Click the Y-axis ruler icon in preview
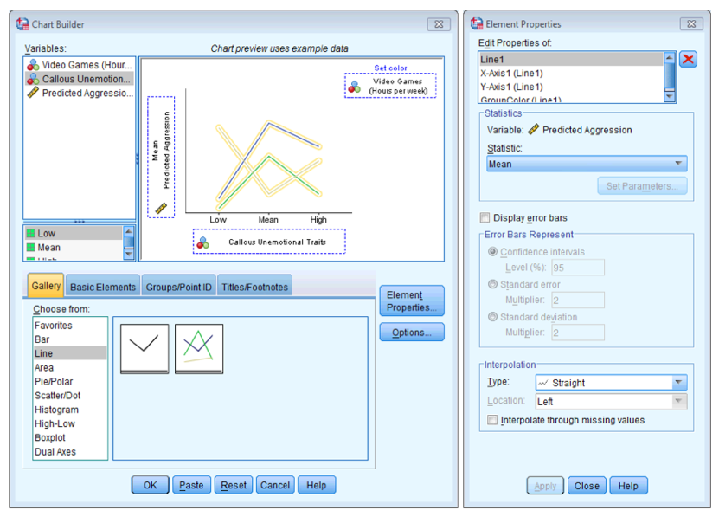Viewport: 719px width, 517px height. 161,208
